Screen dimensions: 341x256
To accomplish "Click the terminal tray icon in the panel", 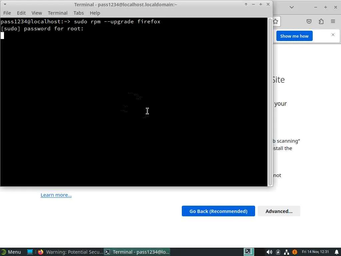I will point(248,252).
